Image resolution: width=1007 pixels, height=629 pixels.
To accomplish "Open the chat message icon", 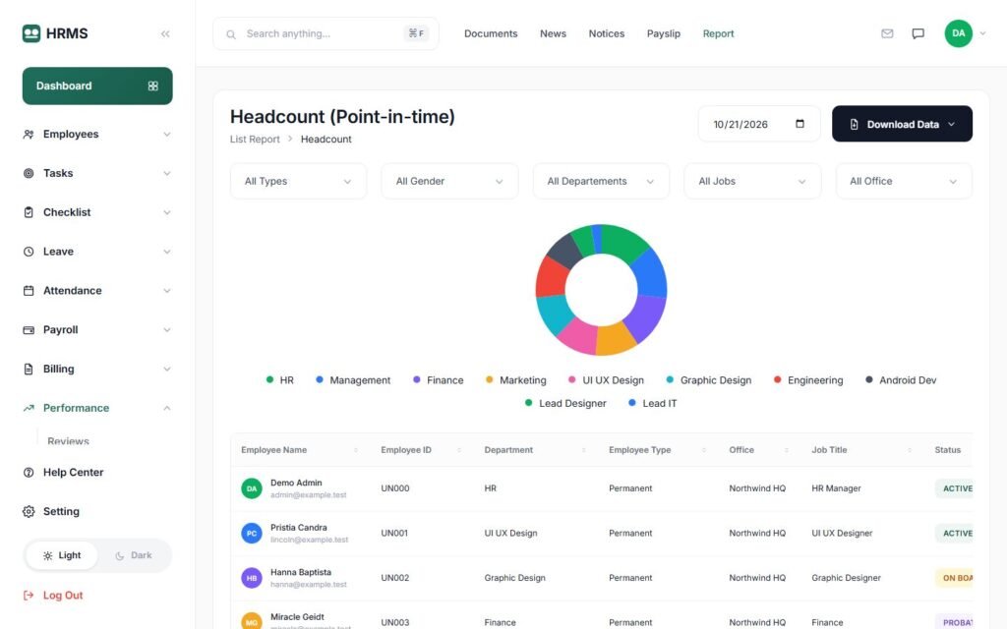I will [x=918, y=33].
